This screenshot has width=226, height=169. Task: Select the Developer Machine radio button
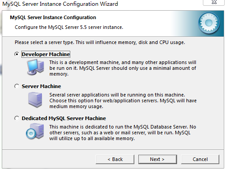pos(17,54)
